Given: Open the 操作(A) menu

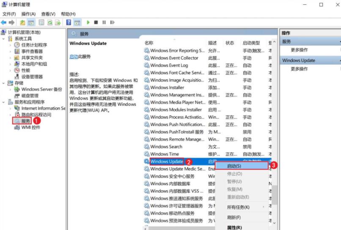Looking at the screenshot, I should (x=28, y=14).
